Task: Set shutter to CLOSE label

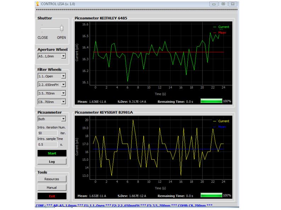Action: (x=43, y=38)
